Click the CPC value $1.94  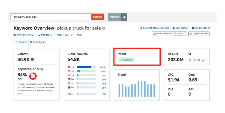[174, 80]
